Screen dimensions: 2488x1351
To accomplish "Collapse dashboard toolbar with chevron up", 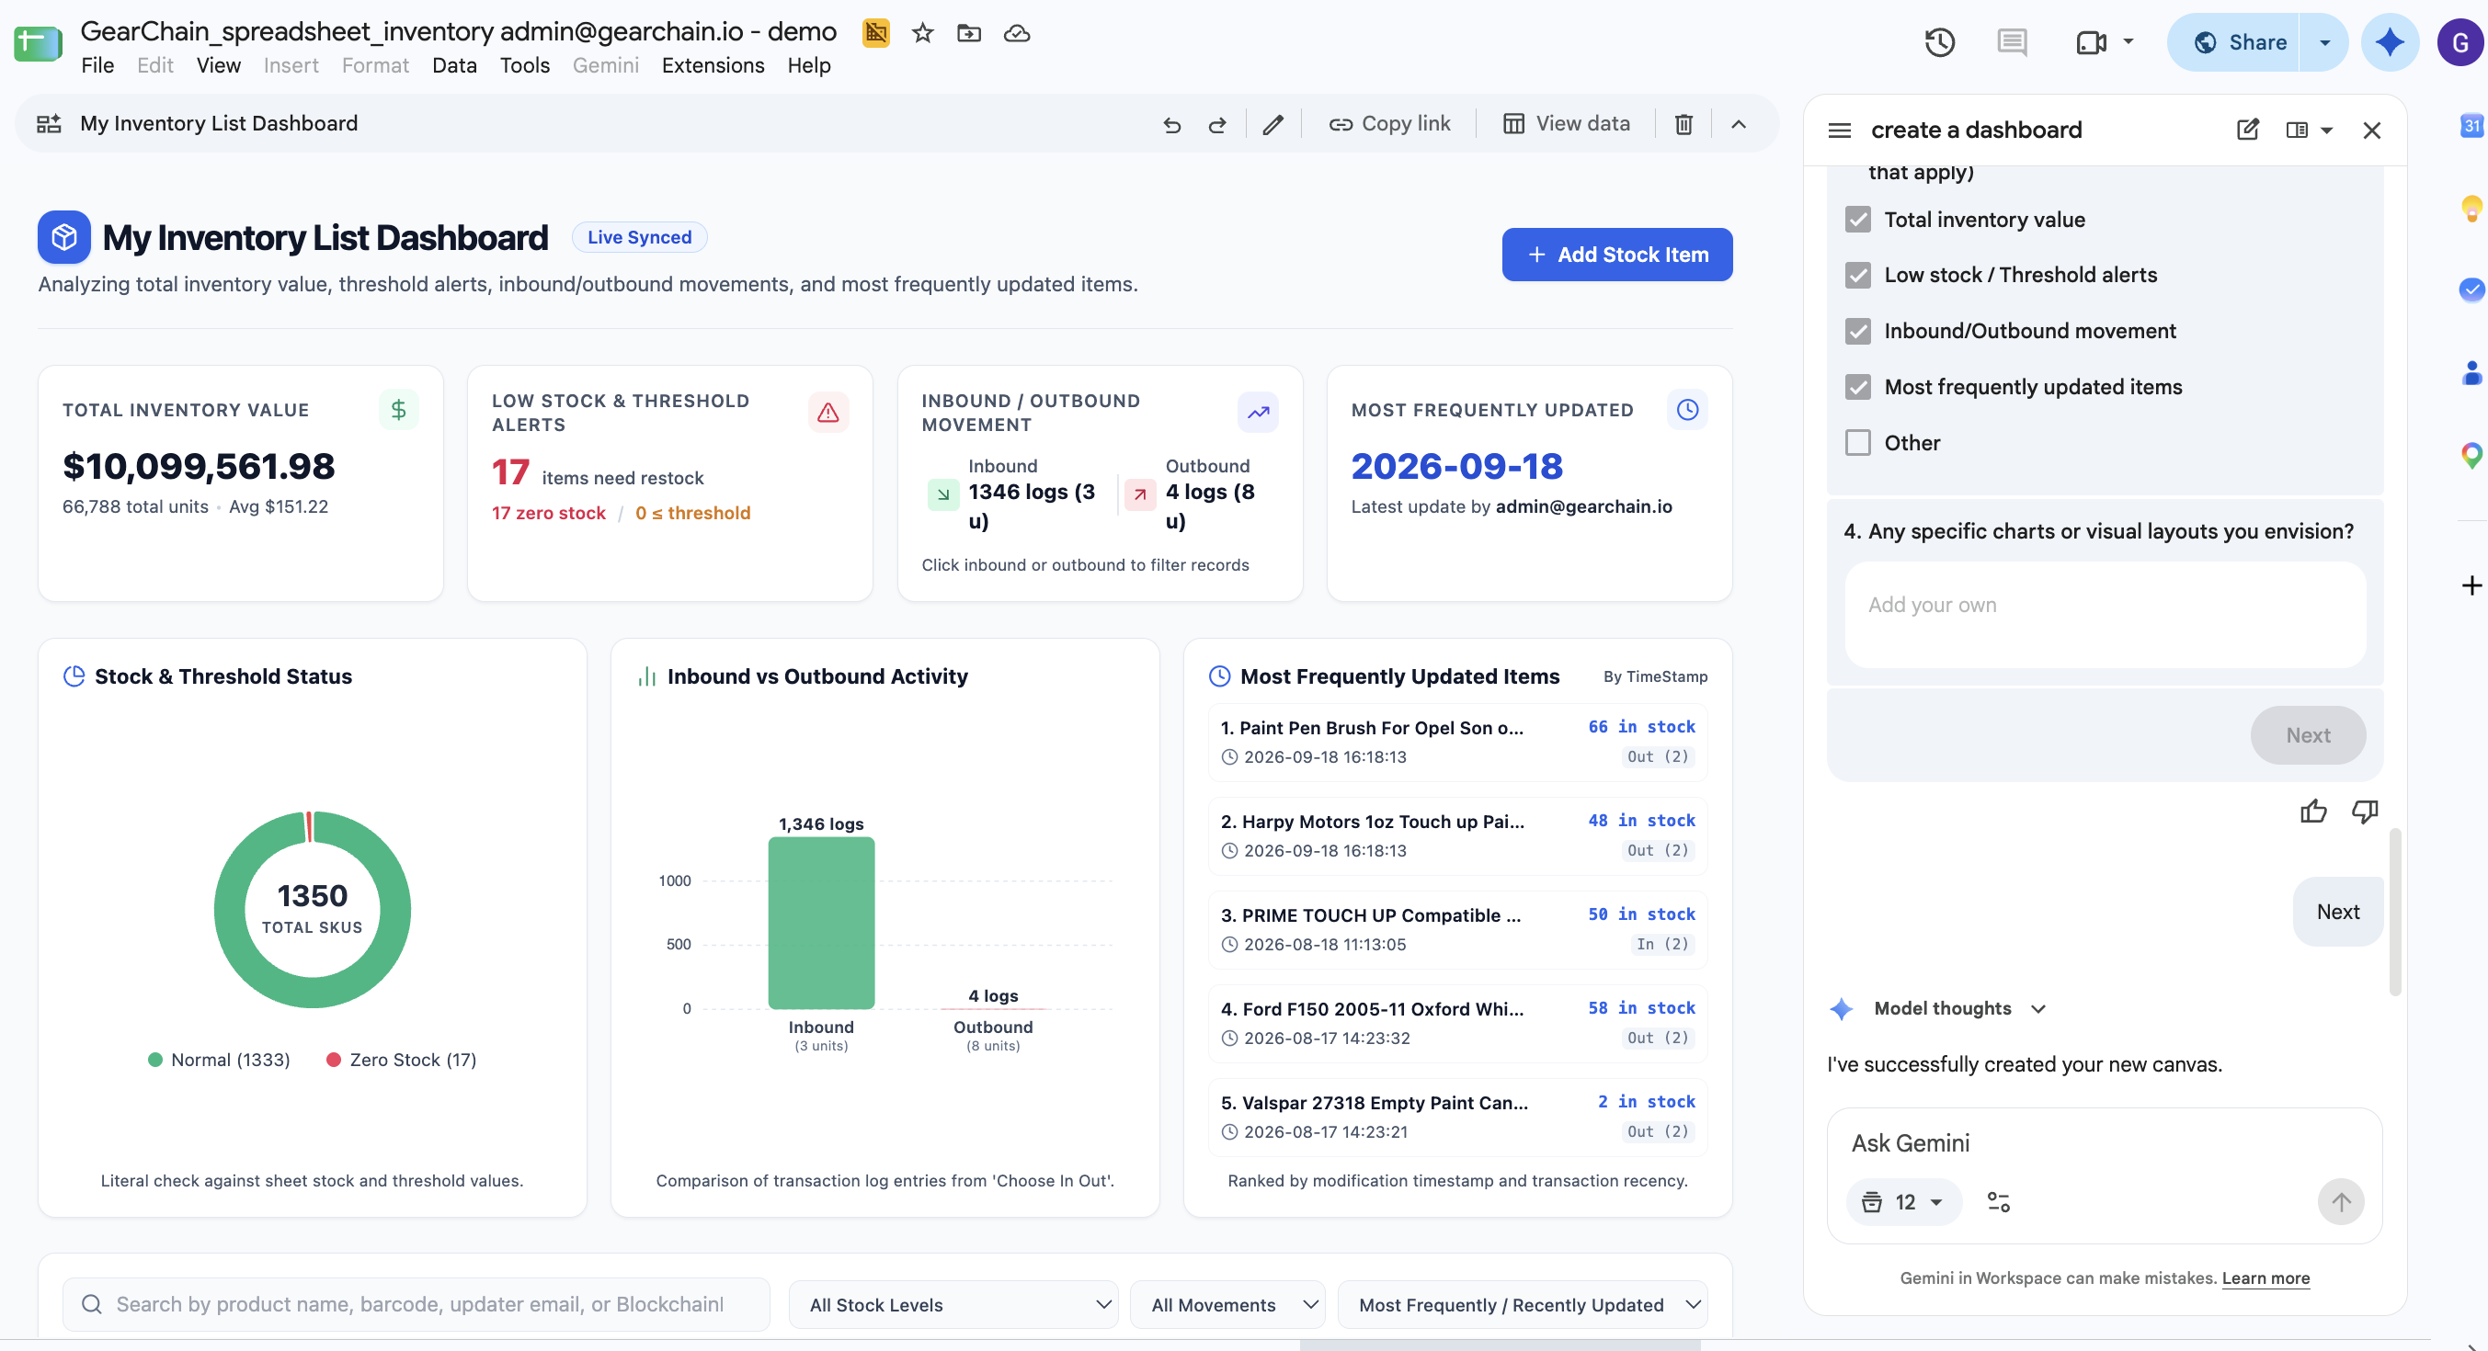I will [1739, 125].
